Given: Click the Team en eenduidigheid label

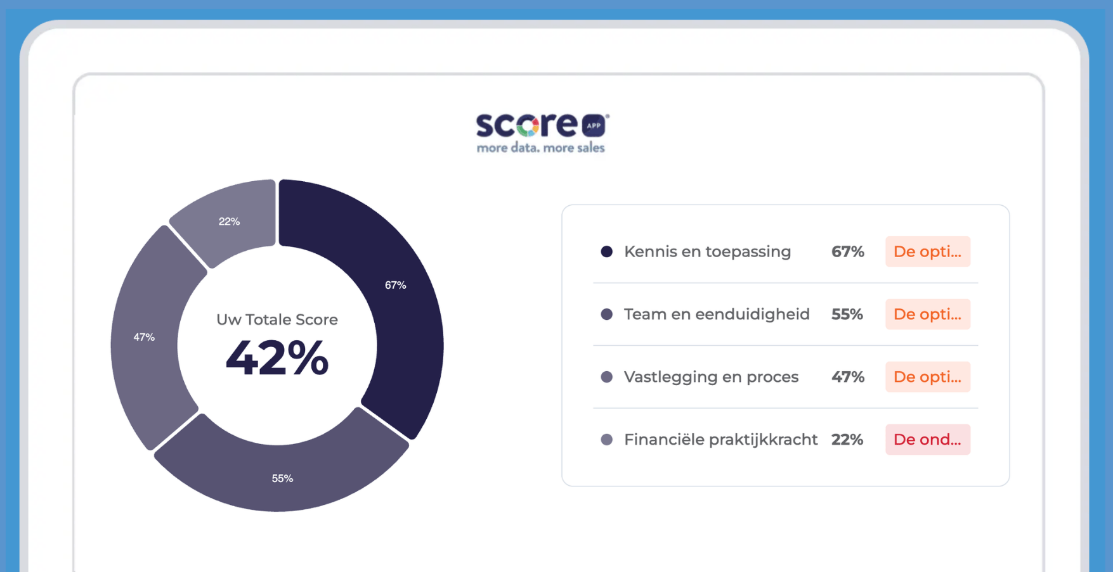Looking at the screenshot, I should 717,314.
